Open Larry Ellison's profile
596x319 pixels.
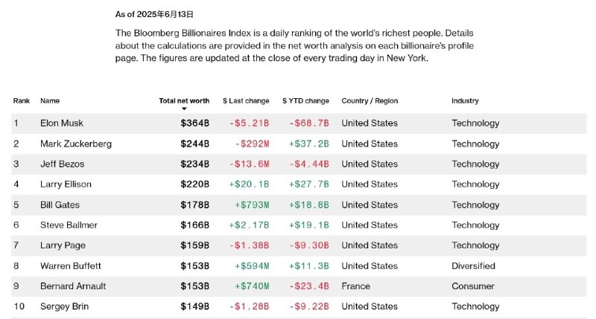[x=66, y=184]
